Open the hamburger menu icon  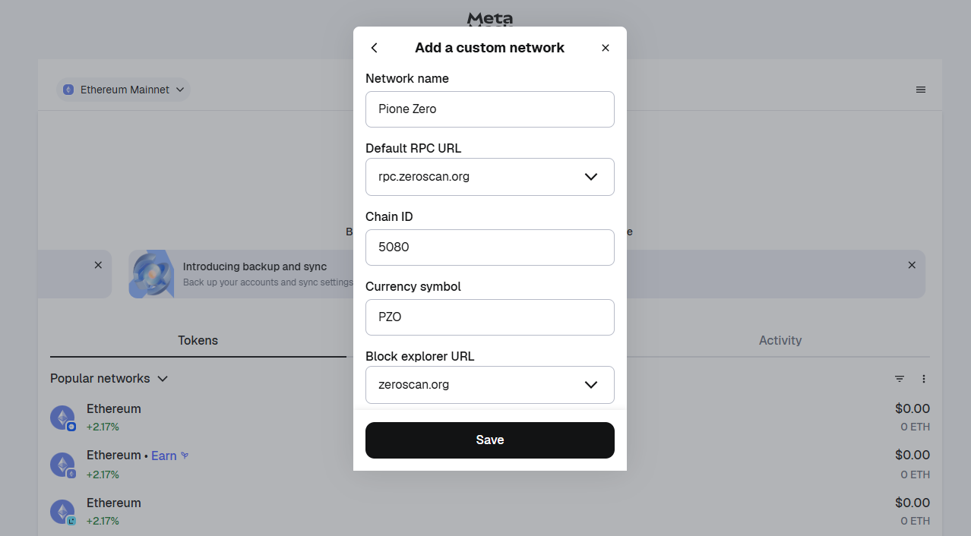[921, 90]
